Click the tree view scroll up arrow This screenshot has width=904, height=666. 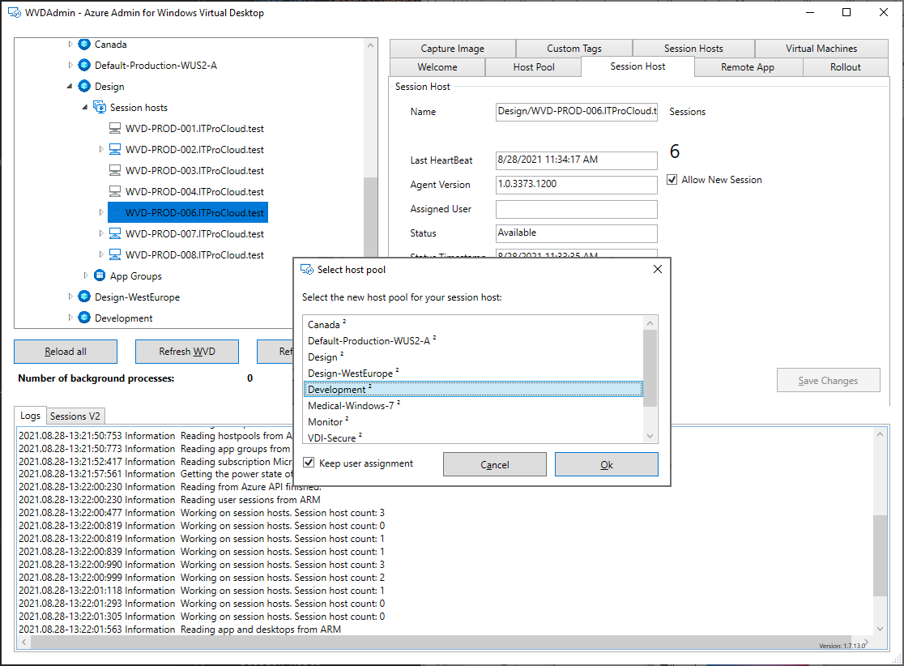(371, 45)
